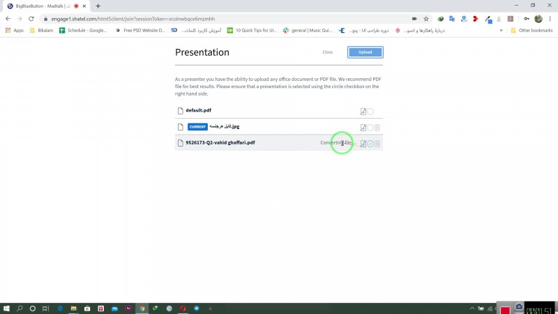Close the Presentation dialog
This screenshot has width=558, height=314.
point(327,52)
